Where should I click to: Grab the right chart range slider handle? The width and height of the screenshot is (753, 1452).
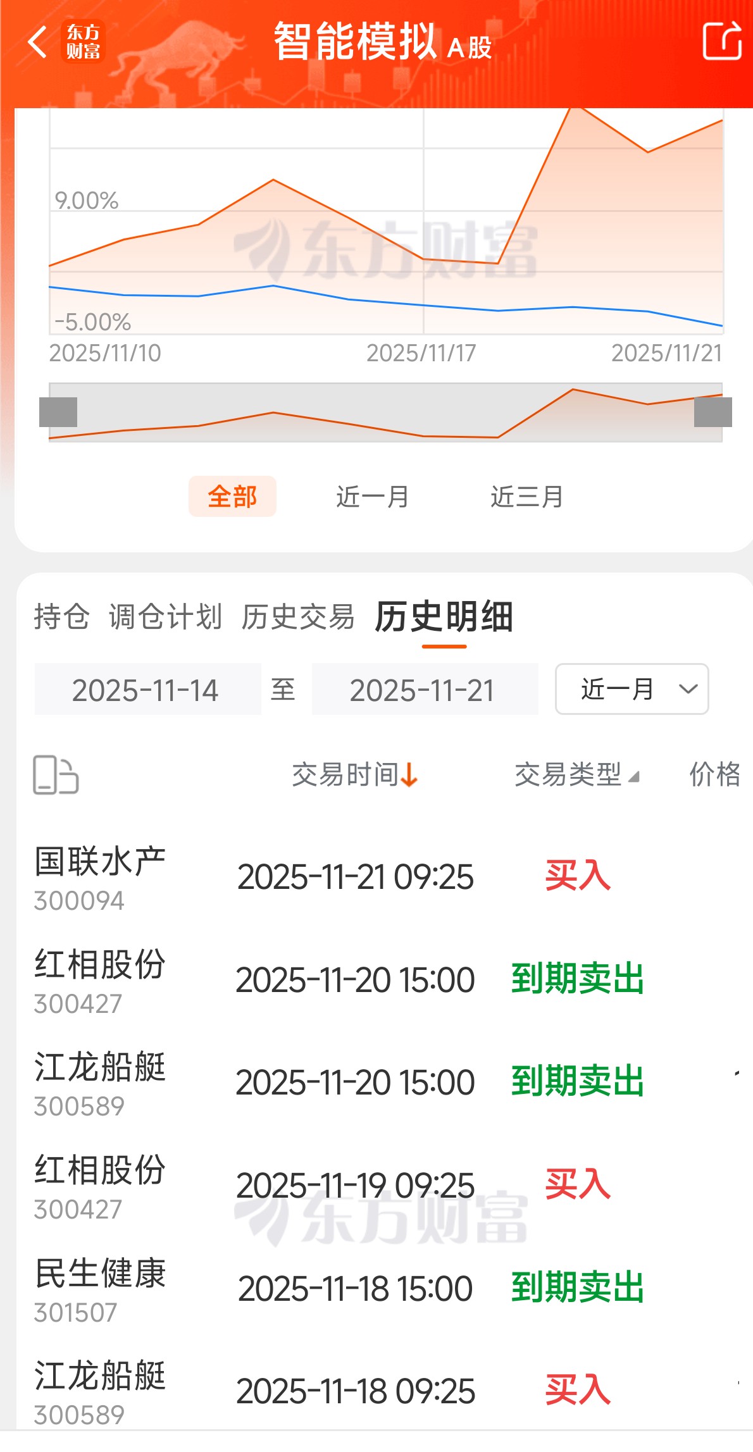[713, 413]
